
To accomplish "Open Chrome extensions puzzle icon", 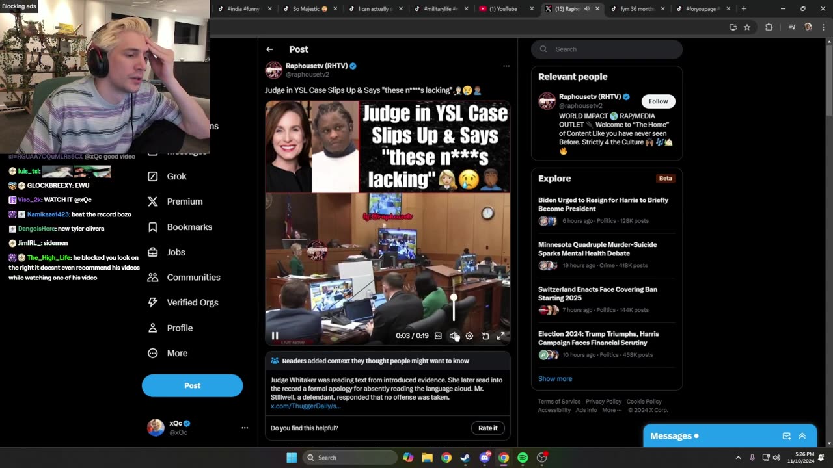I will tap(769, 27).
